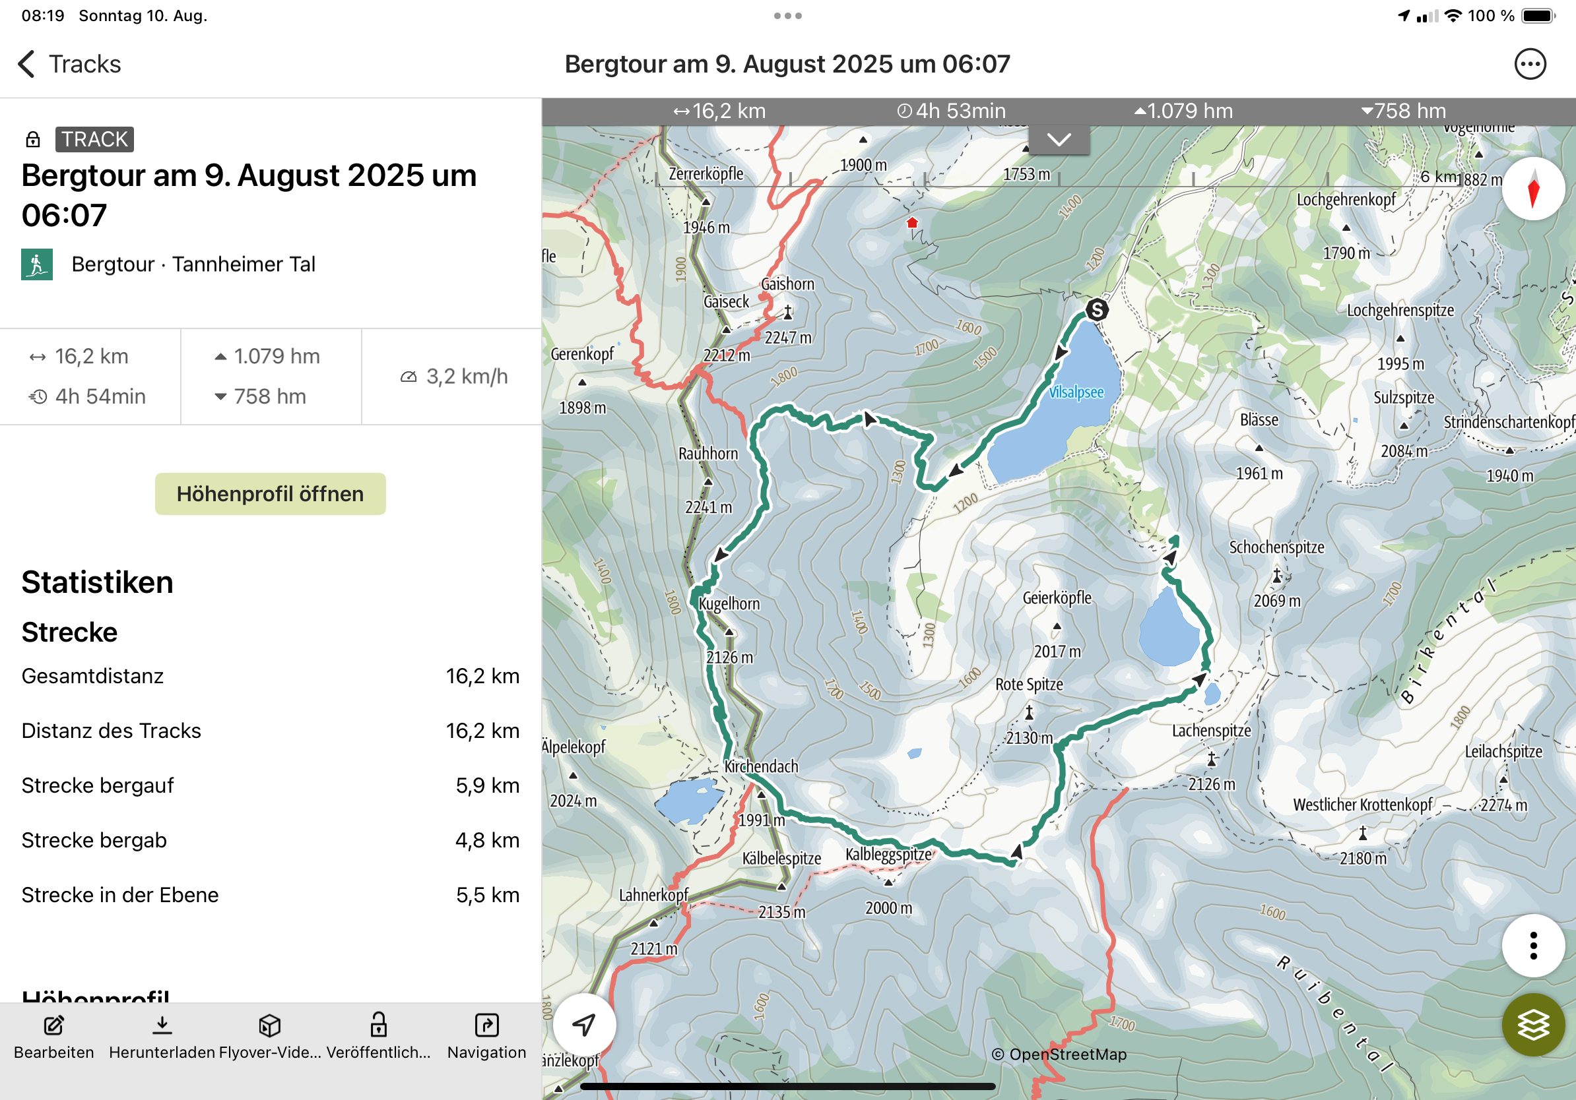The height and width of the screenshot is (1100, 1576).
Task: Go back to Tracks list
Action: click(69, 65)
